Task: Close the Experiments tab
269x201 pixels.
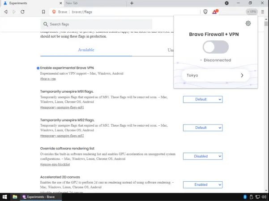Action: tap(61, 3)
